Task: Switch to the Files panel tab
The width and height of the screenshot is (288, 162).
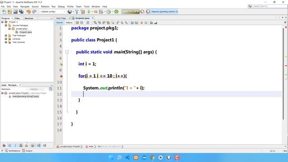Action: pyautogui.click(x=17, y=18)
